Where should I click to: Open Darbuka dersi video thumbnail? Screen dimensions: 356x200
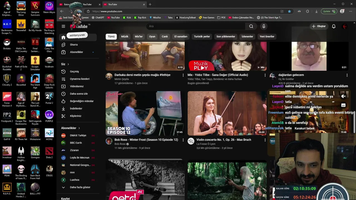pyautogui.click(x=145, y=56)
